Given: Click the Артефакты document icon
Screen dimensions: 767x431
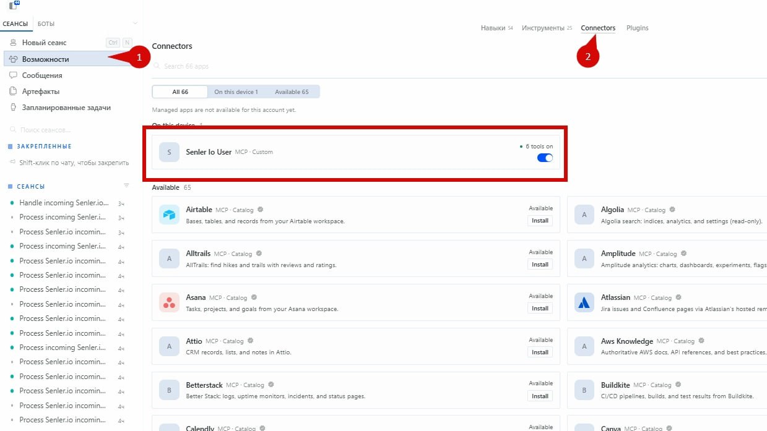Looking at the screenshot, I should [13, 91].
